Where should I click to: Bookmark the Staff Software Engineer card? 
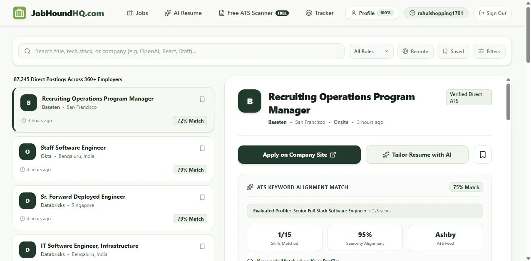click(202, 148)
